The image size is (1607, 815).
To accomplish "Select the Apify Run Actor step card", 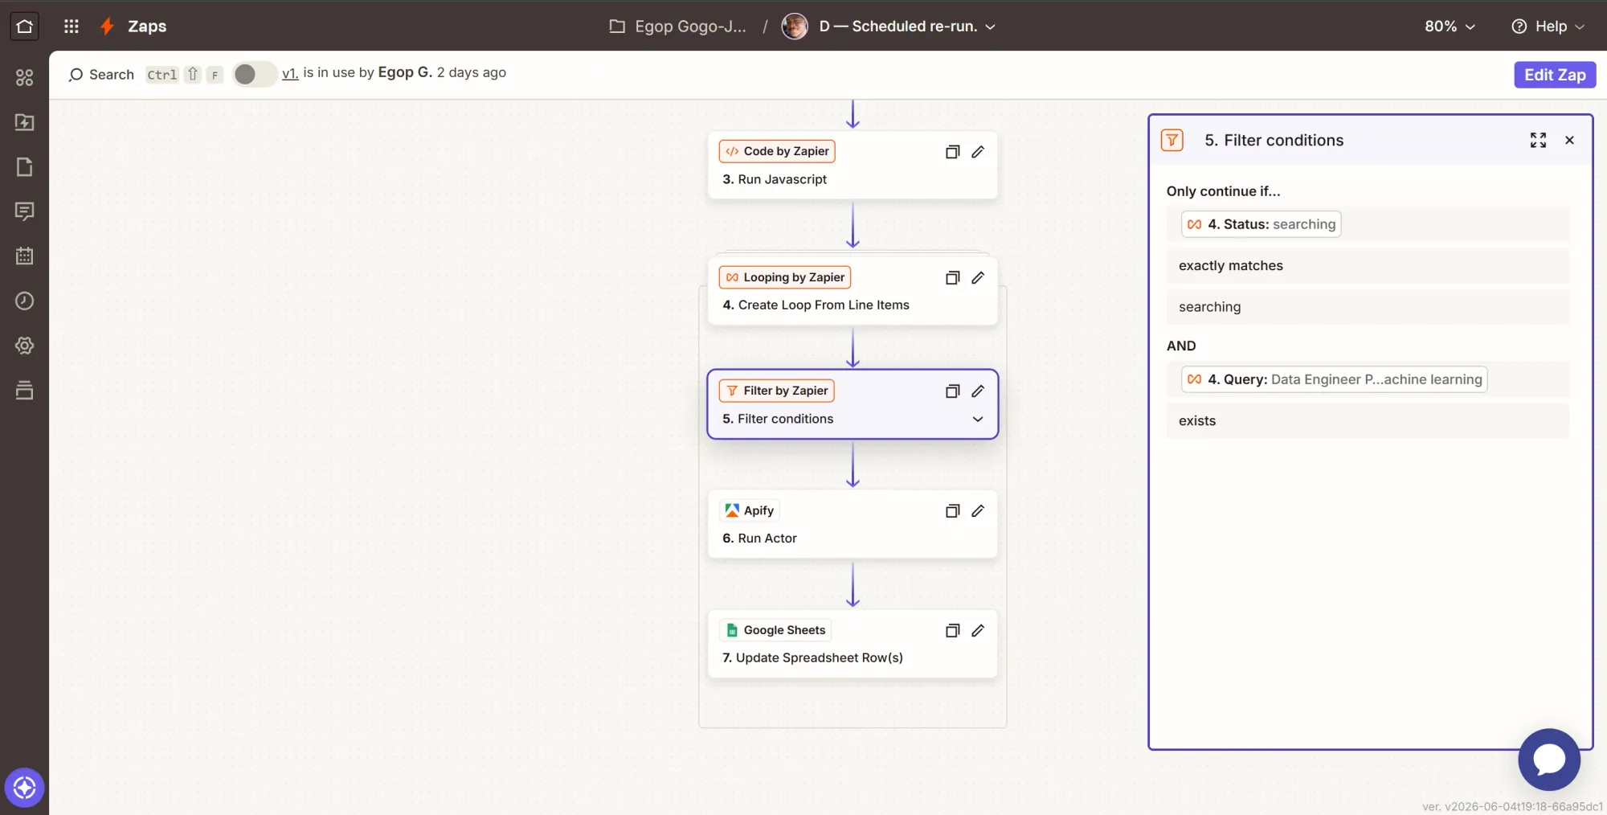I will tap(853, 524).
